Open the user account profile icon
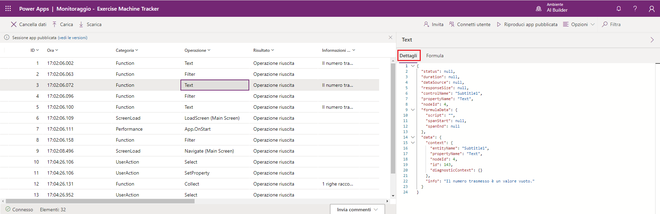This screenshot has height=214, width=660. tap(651, 9)
